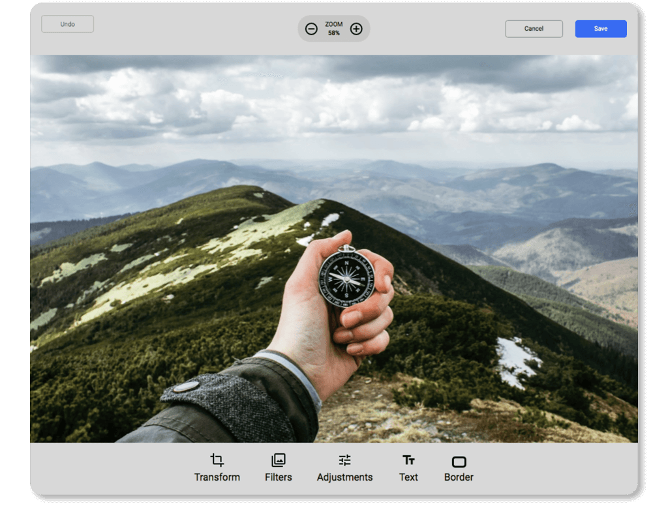
Task: Switch to the Text section
Action: (x=408, y=477)
